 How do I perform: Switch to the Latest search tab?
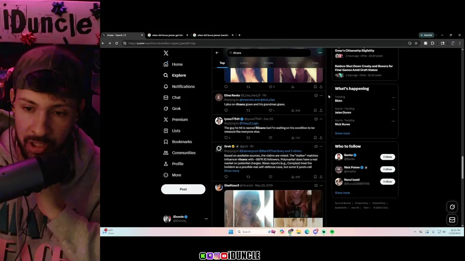(244, 63)
